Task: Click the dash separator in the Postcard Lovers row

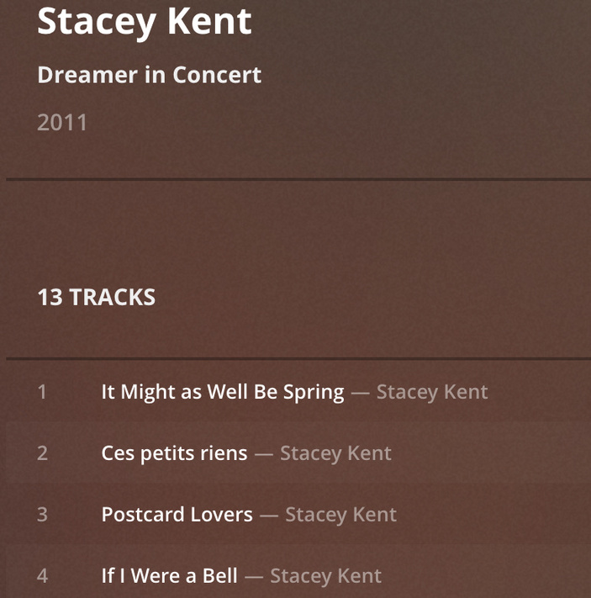Action: tap(269, 515)
